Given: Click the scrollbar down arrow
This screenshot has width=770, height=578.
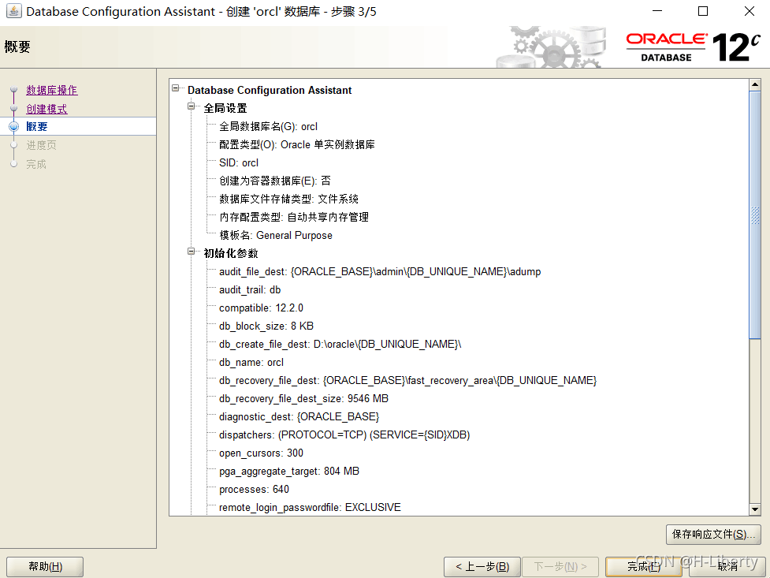Looking at the screenshot, I should point(755,509).
